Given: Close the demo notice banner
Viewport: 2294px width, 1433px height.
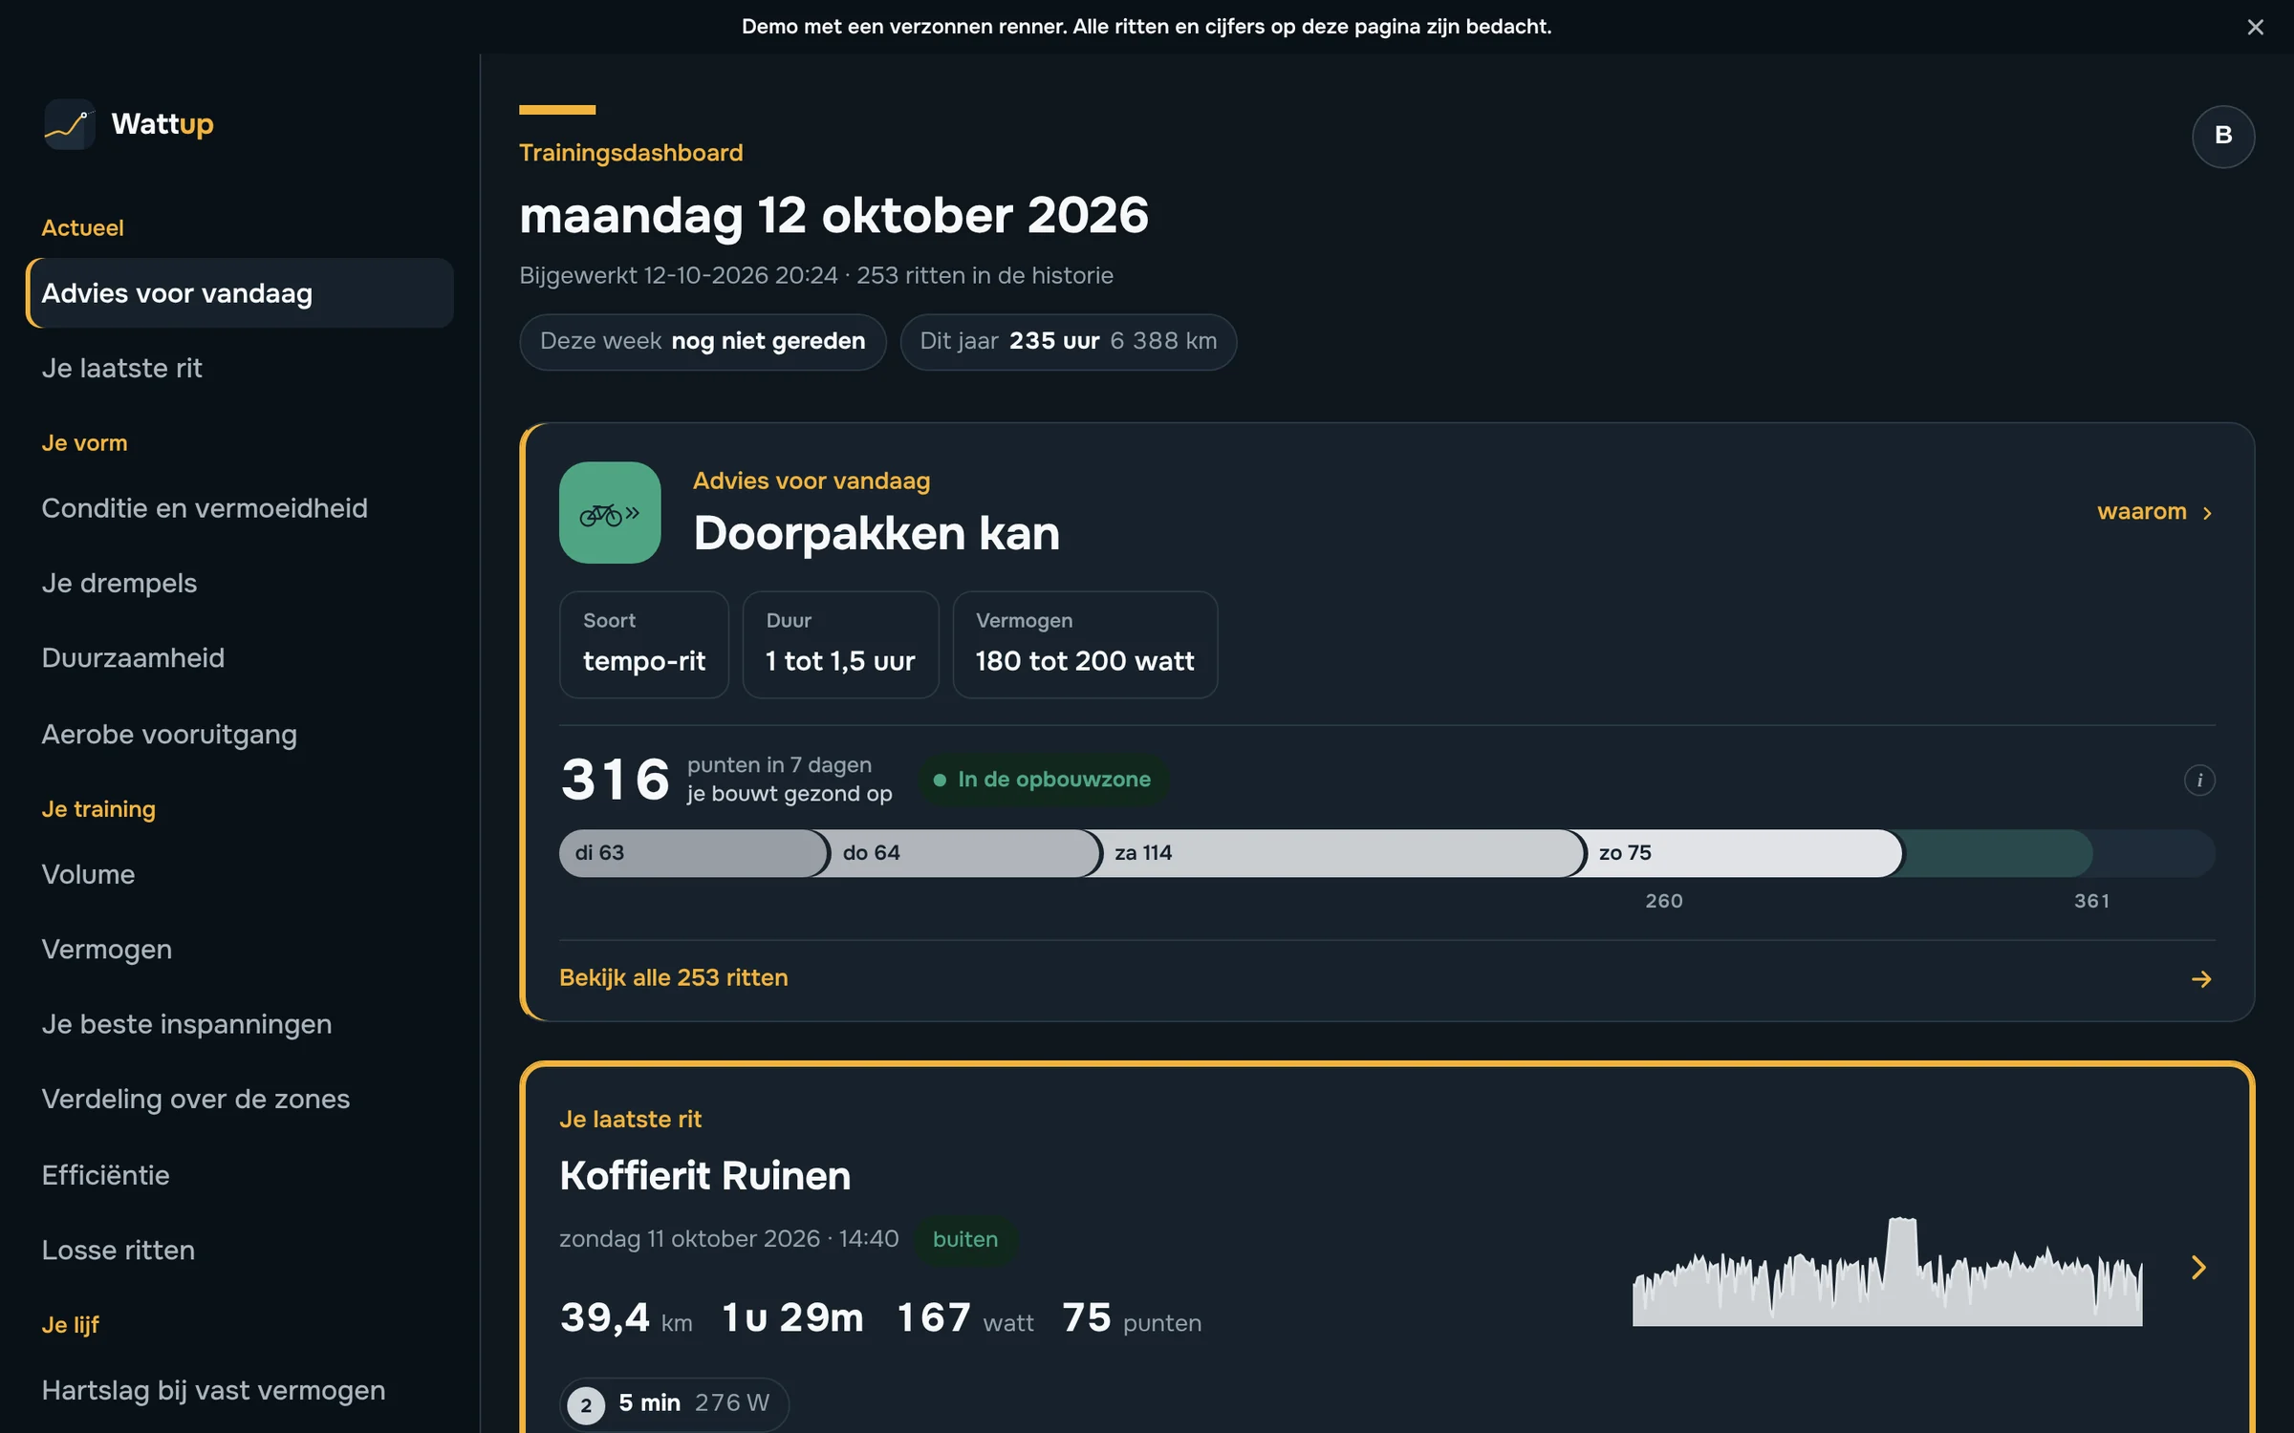Looking at the screenshot, I should (2255, 27).
